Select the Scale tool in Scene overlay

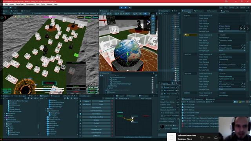[153, 24]
